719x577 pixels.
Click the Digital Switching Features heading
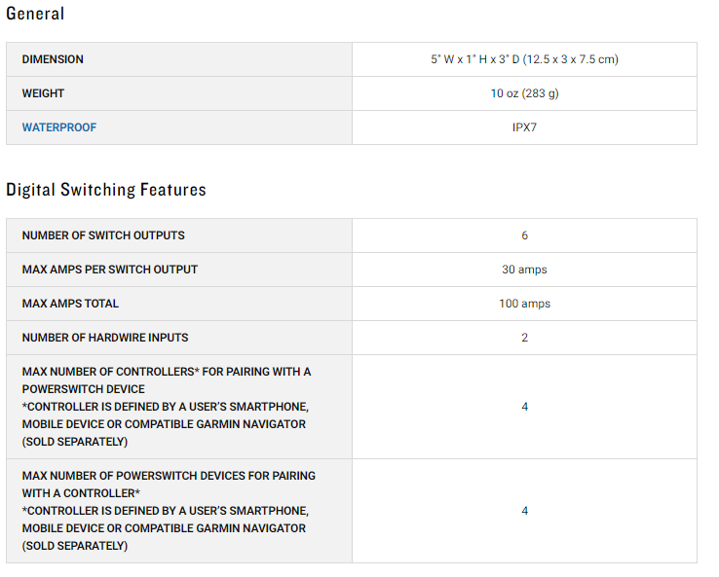pyautogui.click(x=106, y=190)
